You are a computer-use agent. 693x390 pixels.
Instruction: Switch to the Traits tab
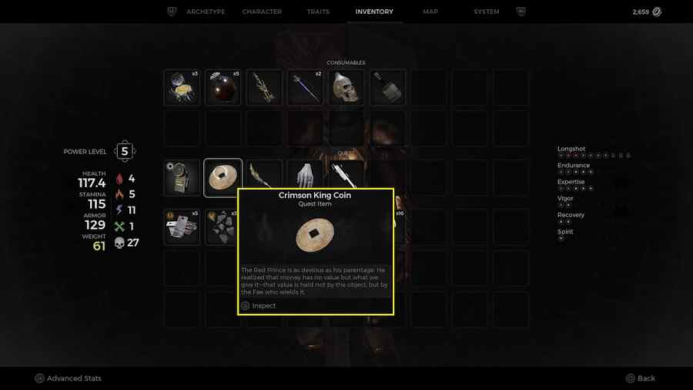click(x=318, y=12)
